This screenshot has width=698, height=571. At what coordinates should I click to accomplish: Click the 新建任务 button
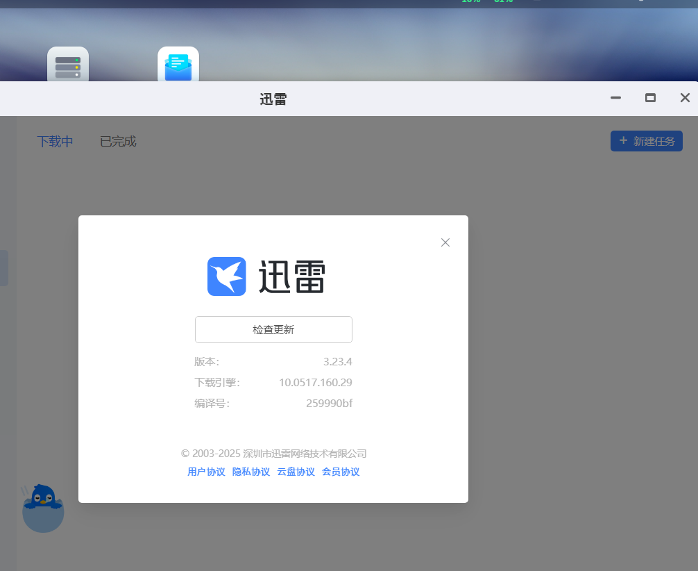coord(647,141)
